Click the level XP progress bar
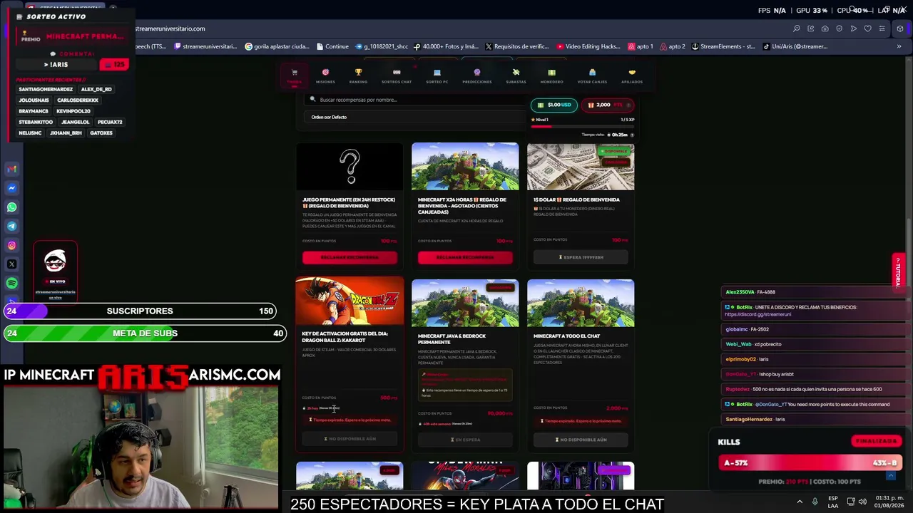 (582, 126)
